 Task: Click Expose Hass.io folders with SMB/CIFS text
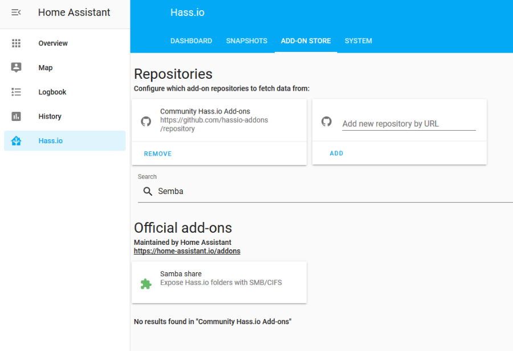pyautogui.click(x=221, y=283)
